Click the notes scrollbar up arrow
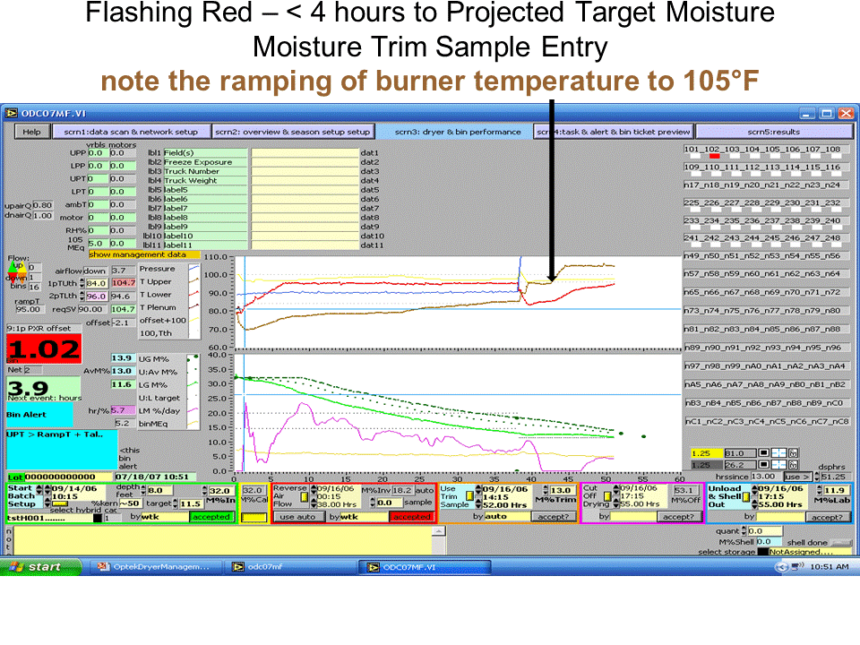Screen dimensions: 860x645 coord(438,531)
